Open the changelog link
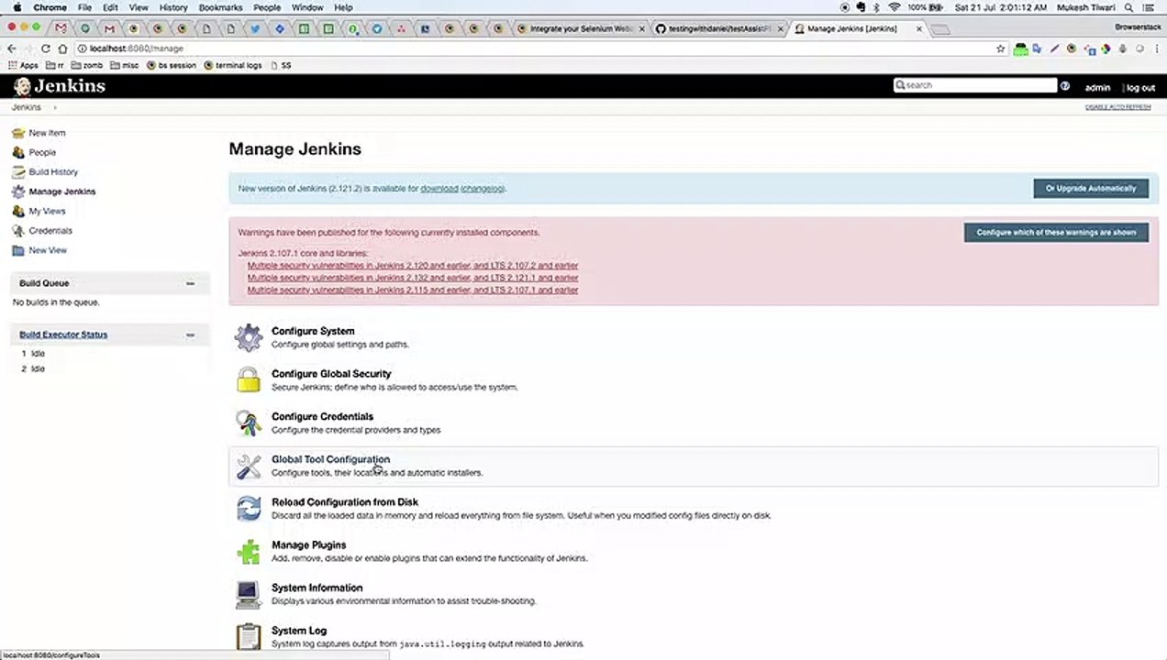This screenshot has width=1167, height=660. pos(483,189)
